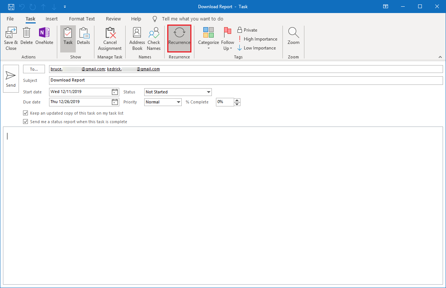Open the Categorize menu

[209, 39]
